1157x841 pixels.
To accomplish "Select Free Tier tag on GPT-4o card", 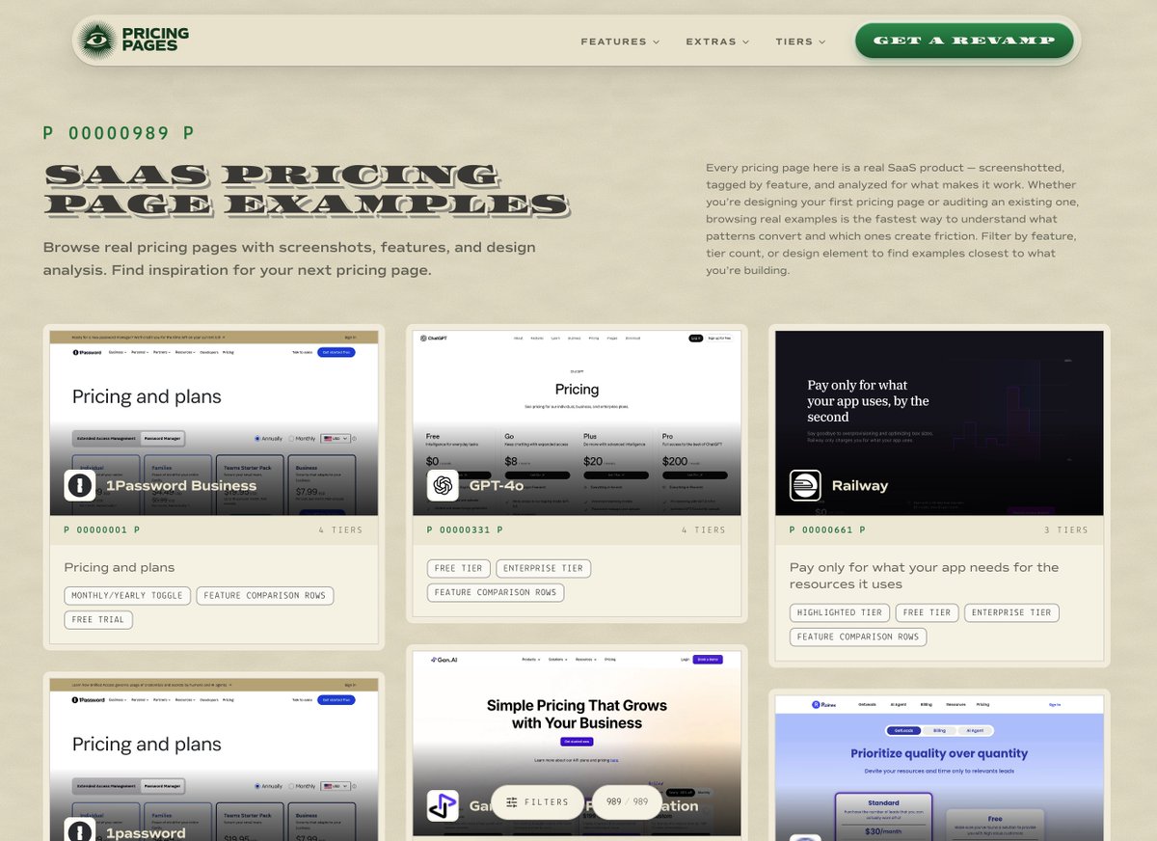I will (459, 568).
